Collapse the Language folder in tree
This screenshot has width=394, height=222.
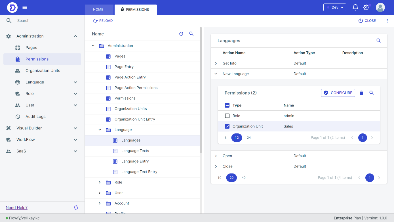(100, 130)
